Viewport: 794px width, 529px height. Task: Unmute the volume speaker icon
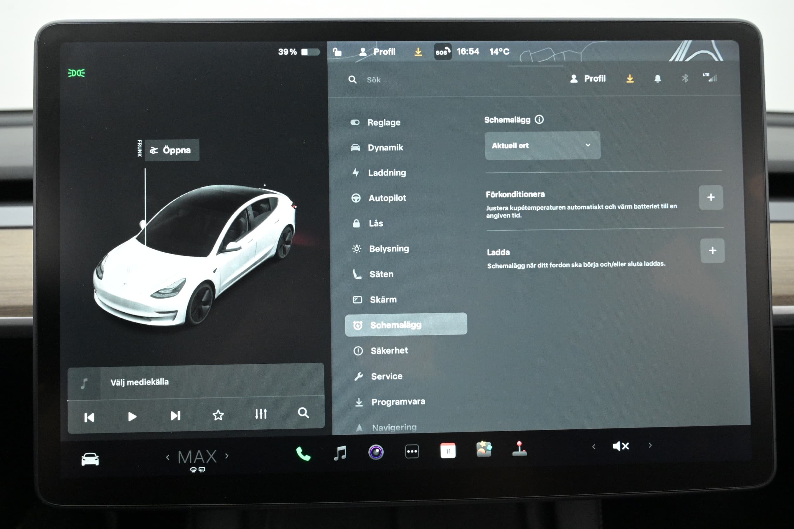[x=621, y=446]
